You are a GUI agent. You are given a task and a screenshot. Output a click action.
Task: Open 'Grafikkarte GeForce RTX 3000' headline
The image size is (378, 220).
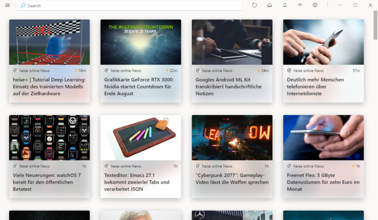pos(139,87)
